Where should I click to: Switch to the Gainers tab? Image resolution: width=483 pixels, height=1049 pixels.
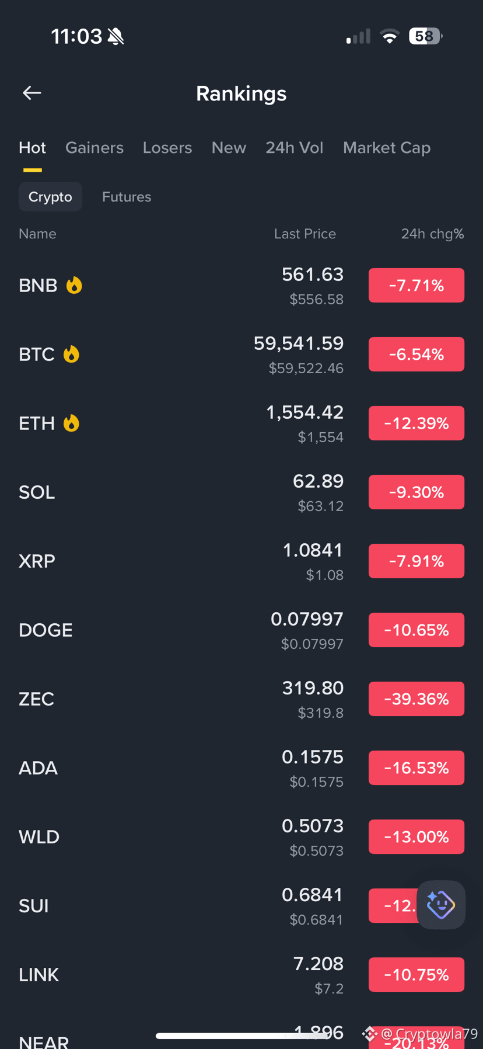point(94,148)
